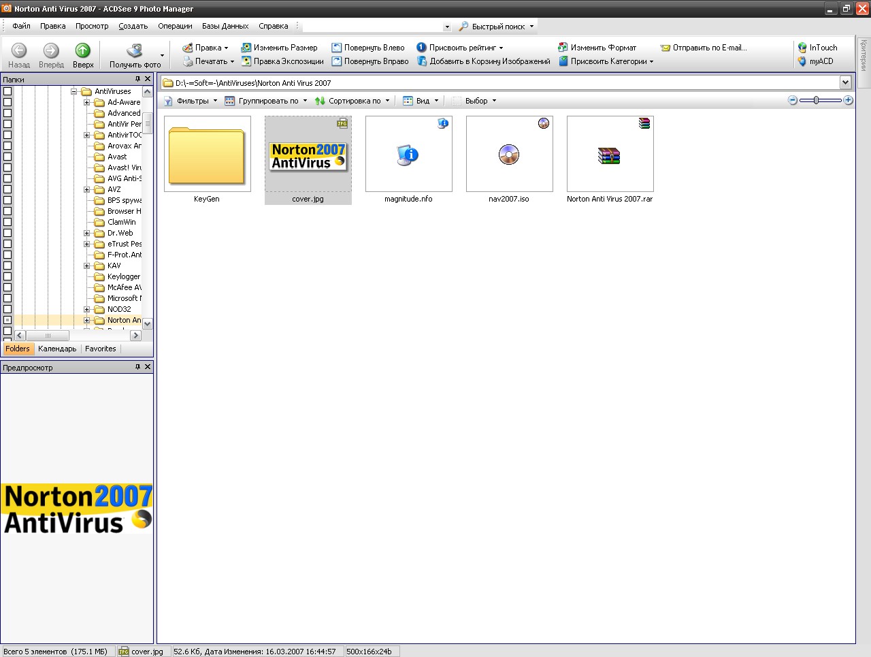Expand the Ad-Aware tree node
Screen dimensions: 871x657
point(87,102)
